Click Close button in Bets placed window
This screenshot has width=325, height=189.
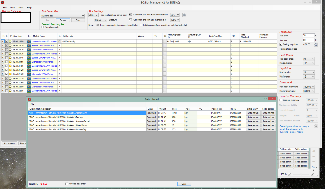tap(184, 184)
